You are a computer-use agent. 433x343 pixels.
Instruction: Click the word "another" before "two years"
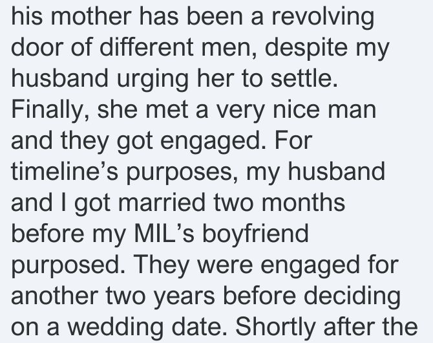55,295
